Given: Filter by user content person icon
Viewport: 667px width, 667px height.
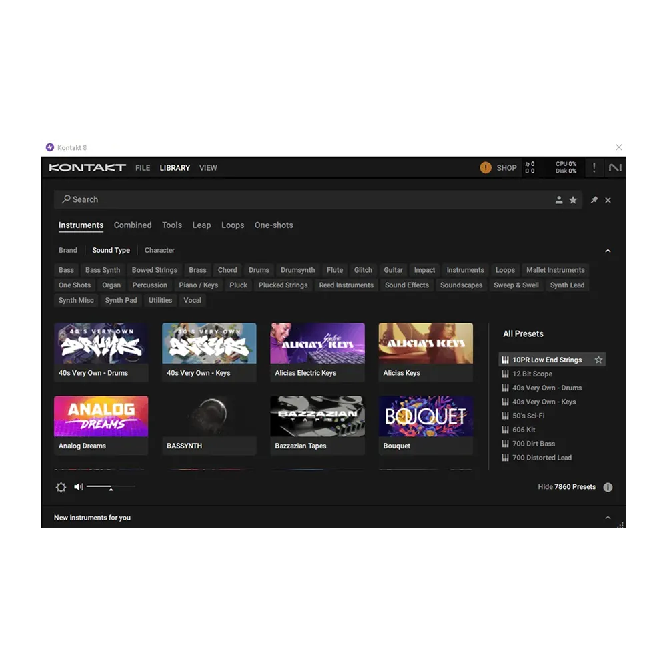Looking at the screenshot, I should (x=559, y=200).
